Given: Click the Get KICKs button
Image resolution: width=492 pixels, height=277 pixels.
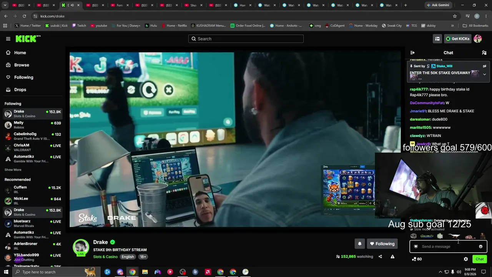Looking at the screenshot, I should [x=457, y=38].
